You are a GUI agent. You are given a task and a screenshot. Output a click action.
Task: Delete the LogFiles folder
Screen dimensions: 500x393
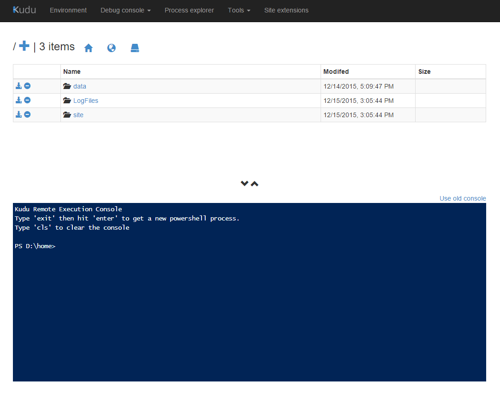coord(27,101)
